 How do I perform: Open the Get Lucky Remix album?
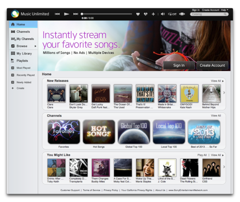101,93
